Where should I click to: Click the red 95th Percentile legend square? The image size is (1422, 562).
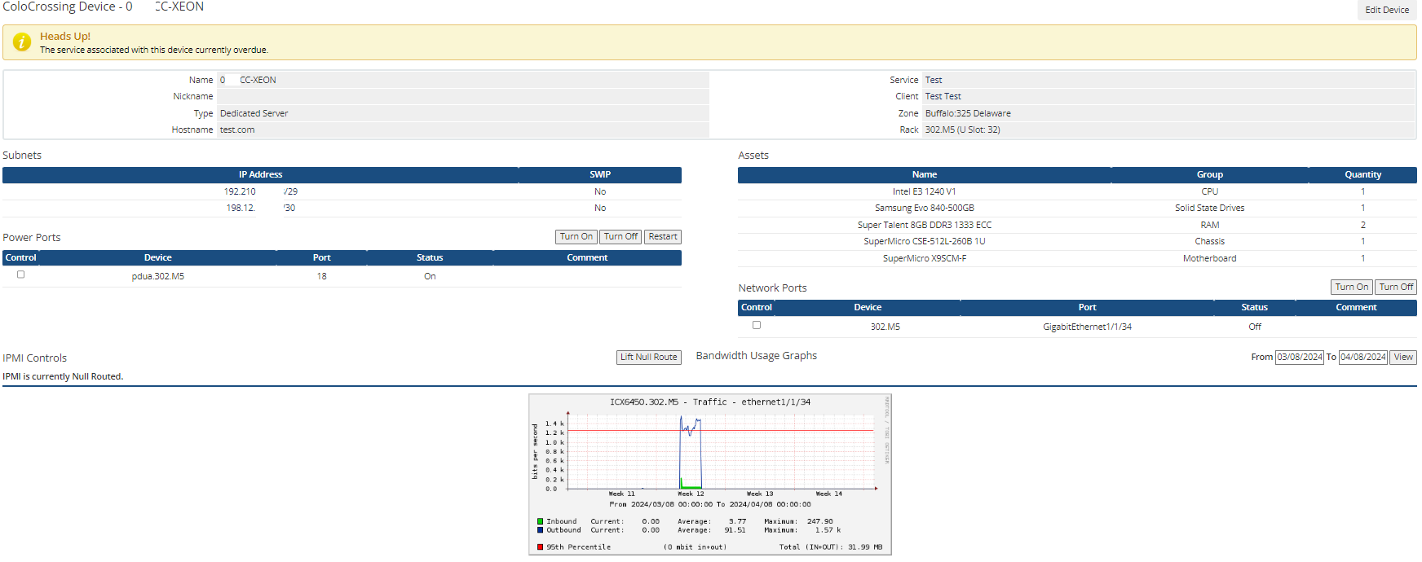[540, 547]
